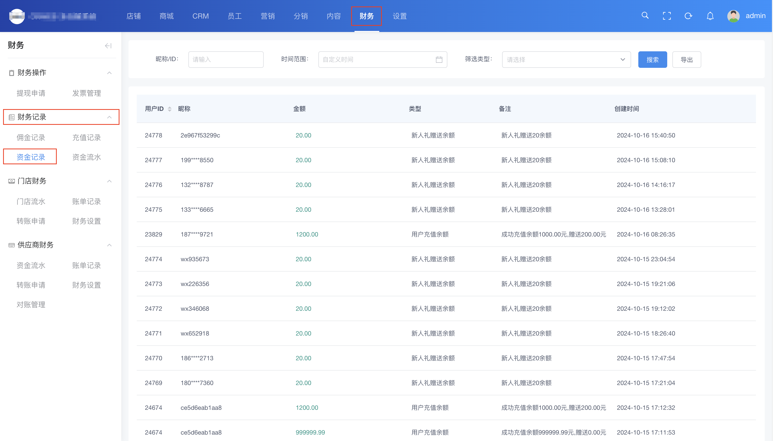Collapse the 门店财务 section chevron
Screen dimensions: 773x441
pyautogui.click(x=109, y=181)
